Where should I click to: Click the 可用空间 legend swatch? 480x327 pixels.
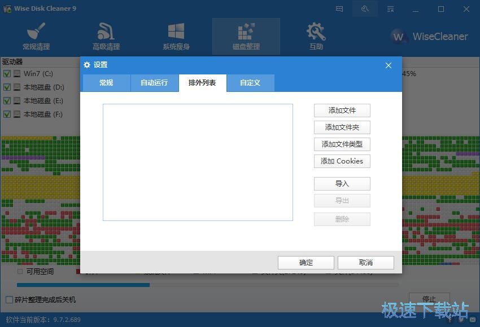20,271
